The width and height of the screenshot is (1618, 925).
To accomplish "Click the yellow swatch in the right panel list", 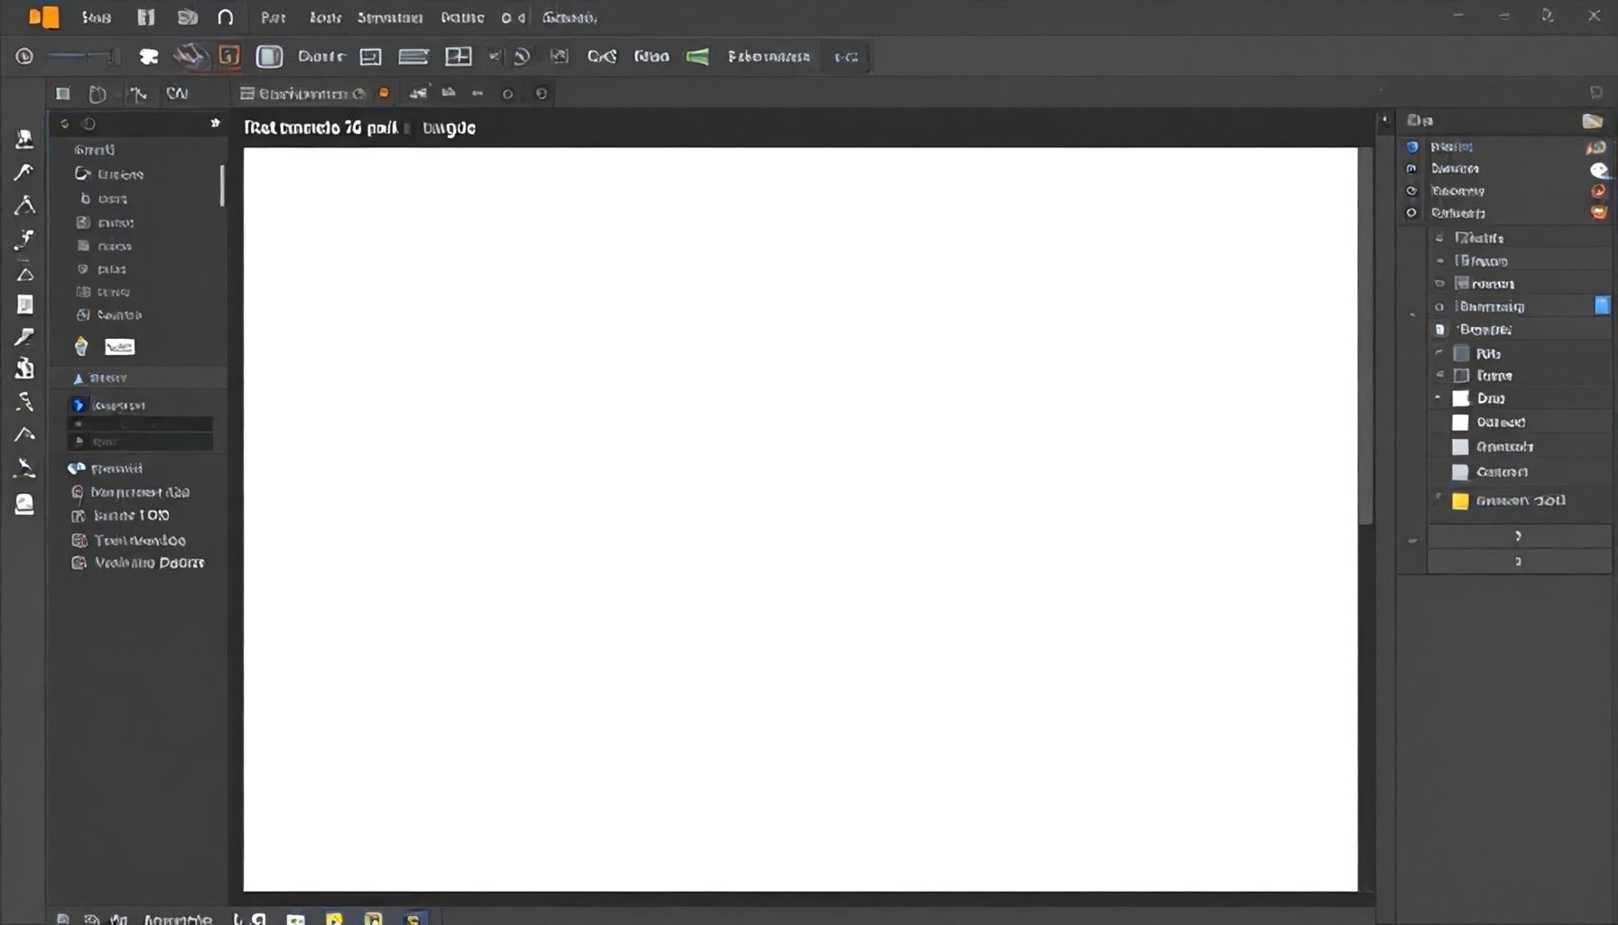I will coord(1460,501).
